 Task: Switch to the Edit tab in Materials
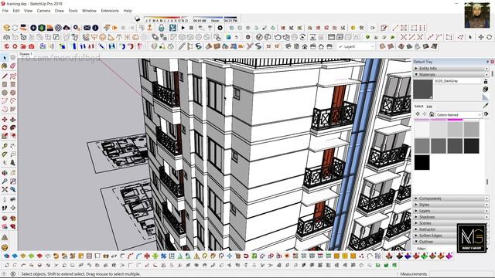pos(429,107)
